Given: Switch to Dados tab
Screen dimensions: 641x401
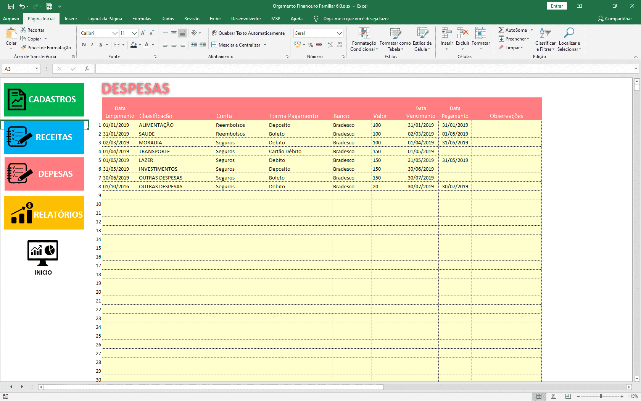Looking at the screenshot, I should tap(167, 19).
